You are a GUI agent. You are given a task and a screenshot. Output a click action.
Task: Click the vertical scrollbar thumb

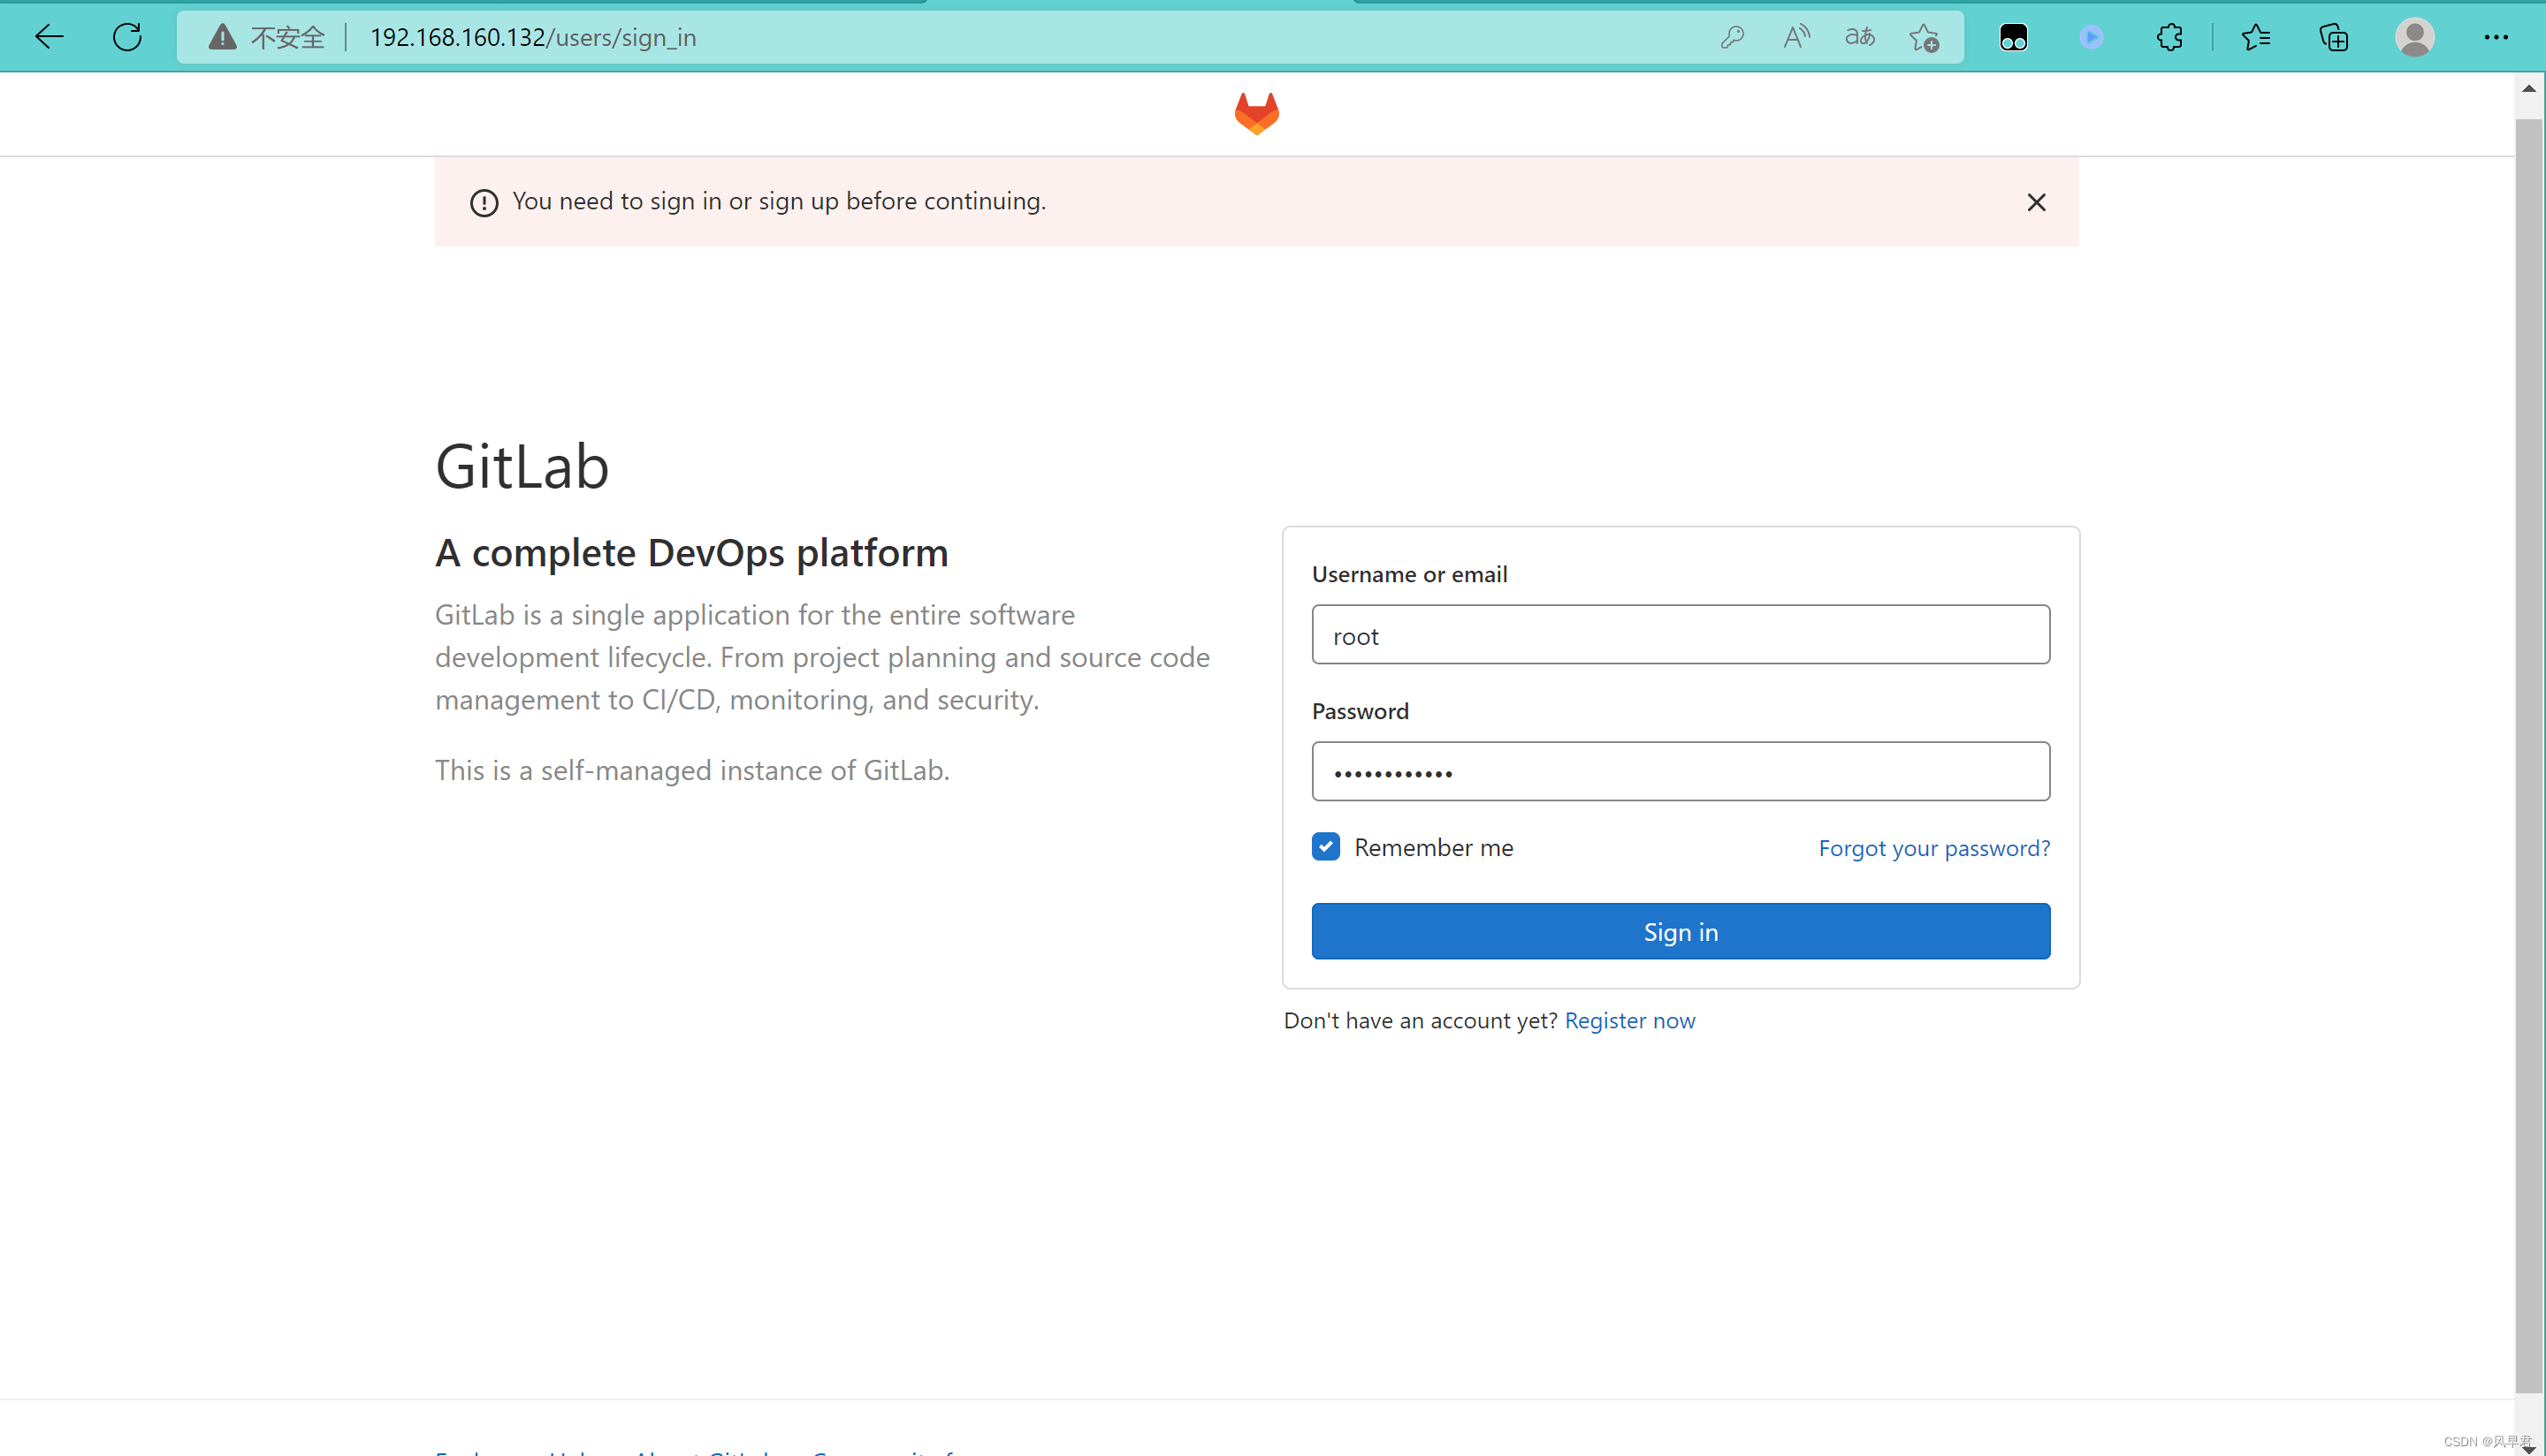pos(2528,755)
